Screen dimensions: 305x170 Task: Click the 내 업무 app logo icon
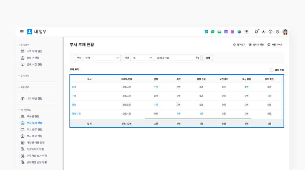(x=29, y=31)
